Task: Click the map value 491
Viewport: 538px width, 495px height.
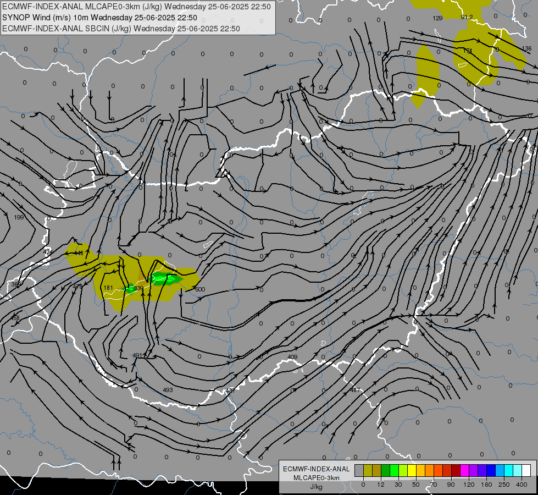Action: click(x=137, y=355)
